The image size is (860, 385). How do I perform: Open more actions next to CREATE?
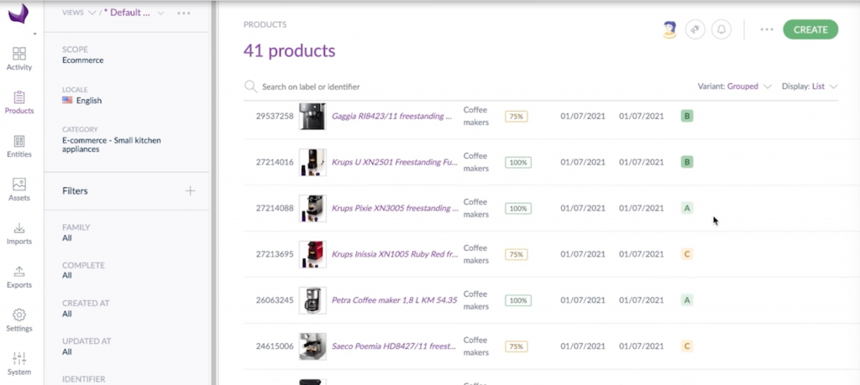(767, 29)
